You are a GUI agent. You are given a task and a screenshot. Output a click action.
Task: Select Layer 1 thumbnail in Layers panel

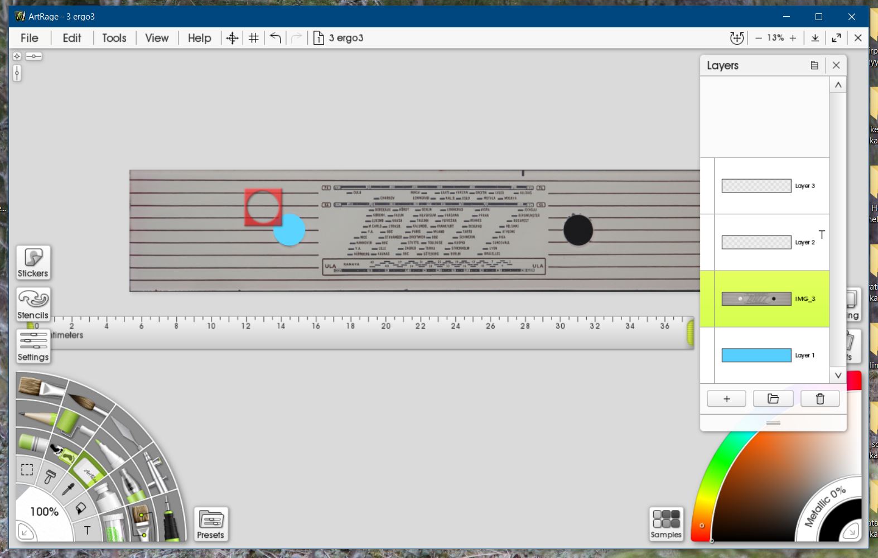pos(756,355)
